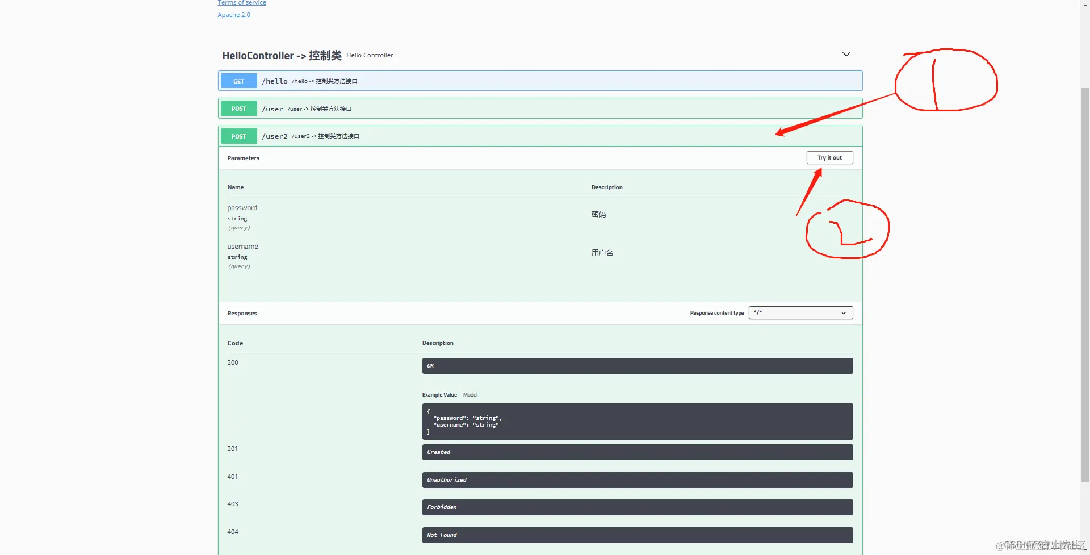Image resolution: width=1090 pixels, height=555 pixels.
Task: Click the Unauthorized response description box
Action: (638, 480)
